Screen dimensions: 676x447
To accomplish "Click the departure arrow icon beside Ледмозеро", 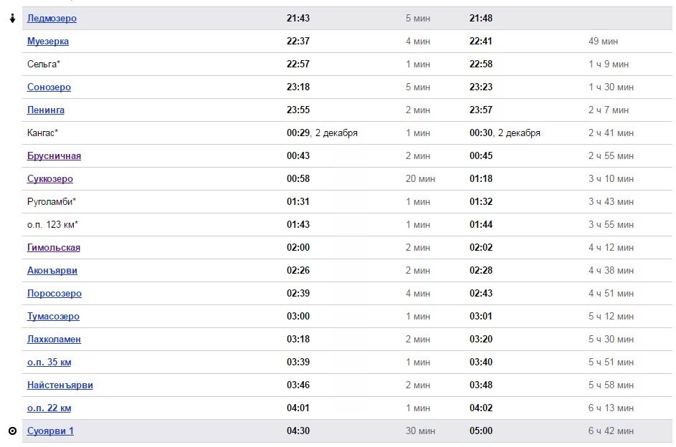I will [x=12, y=18].
